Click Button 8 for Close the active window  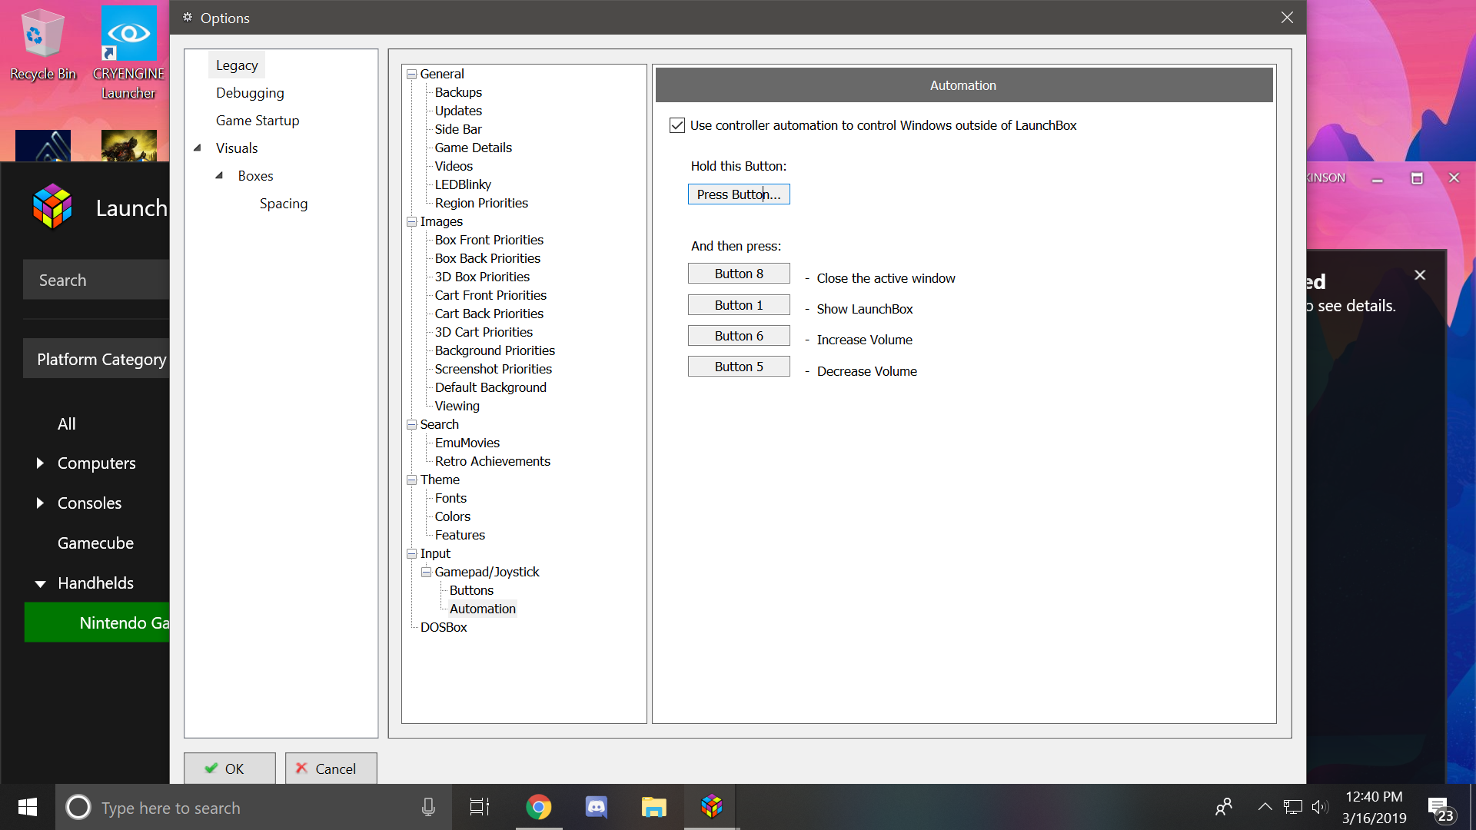tap(739, 274)
